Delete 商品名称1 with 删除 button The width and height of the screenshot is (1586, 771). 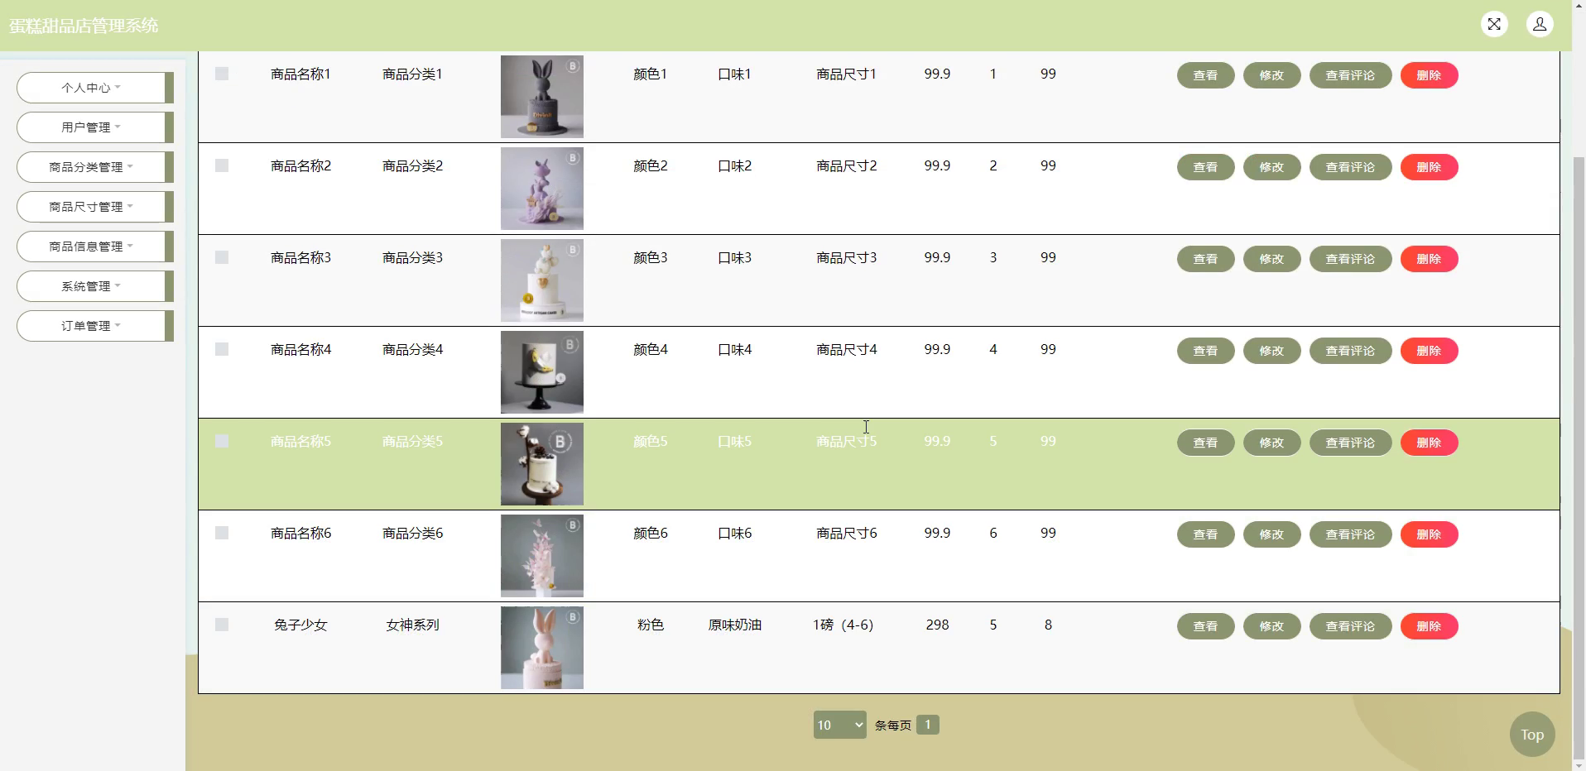(x=1430, y=75)
